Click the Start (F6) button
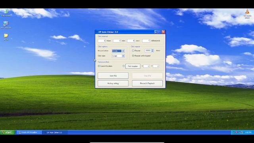The height and width of the screenshot is (143, 254). (x=113, y=76)
